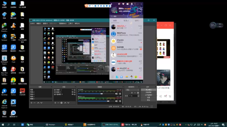The height and width of the screenshot is (127, 227).
Task: Click the QQ search field
Action: point(126,16)
